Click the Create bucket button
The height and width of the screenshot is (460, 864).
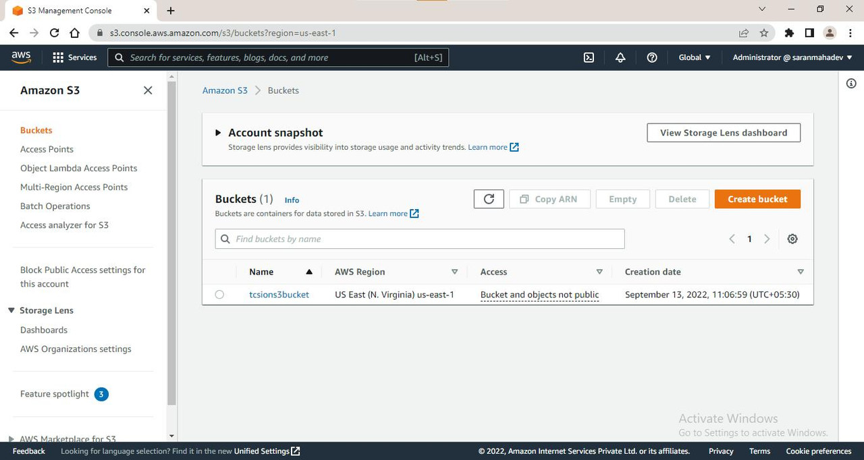coord(757,199)
